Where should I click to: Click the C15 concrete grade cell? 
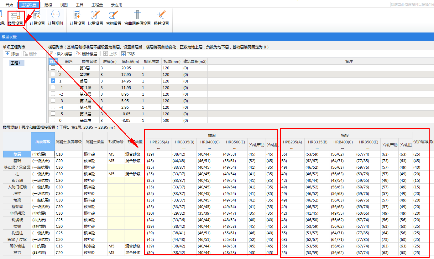click(69, 246)
